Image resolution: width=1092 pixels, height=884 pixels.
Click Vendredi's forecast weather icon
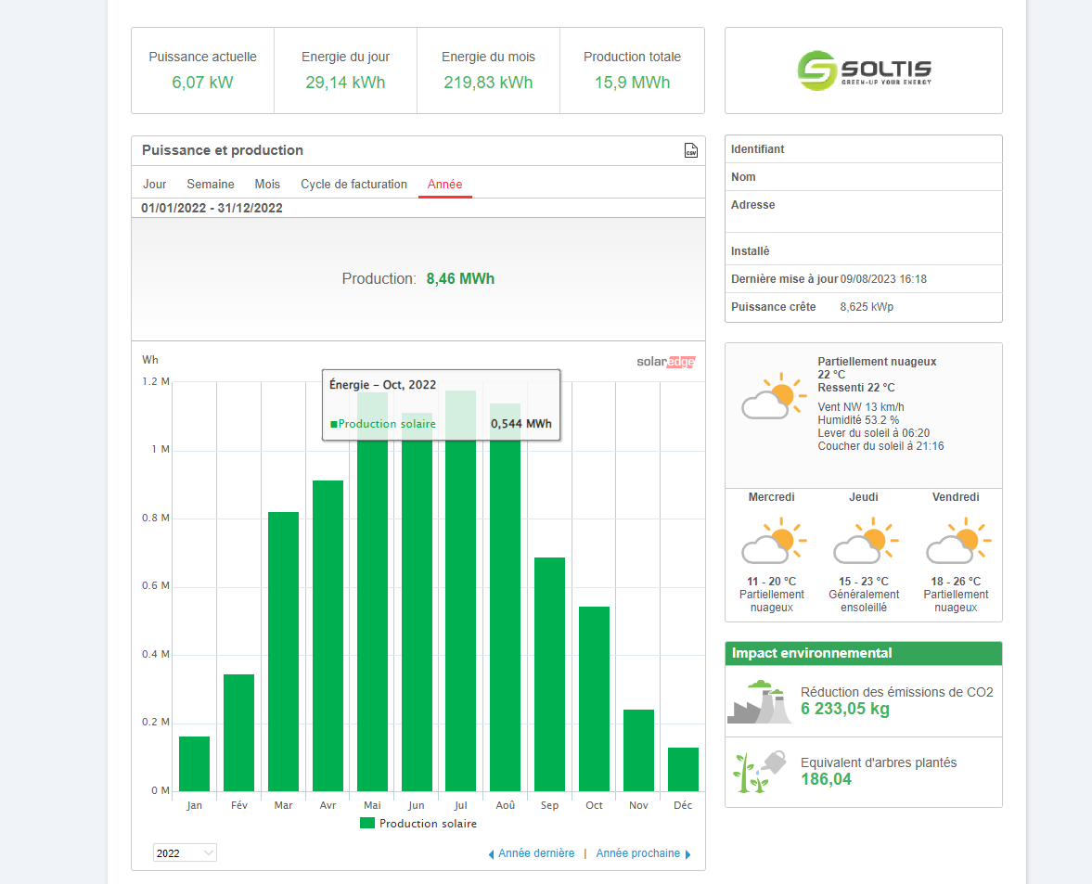[957, 541]
